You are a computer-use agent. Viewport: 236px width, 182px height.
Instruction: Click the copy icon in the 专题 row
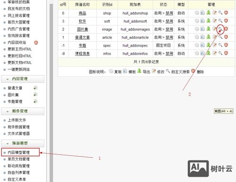pyautogui.click(x=197, y=45)
